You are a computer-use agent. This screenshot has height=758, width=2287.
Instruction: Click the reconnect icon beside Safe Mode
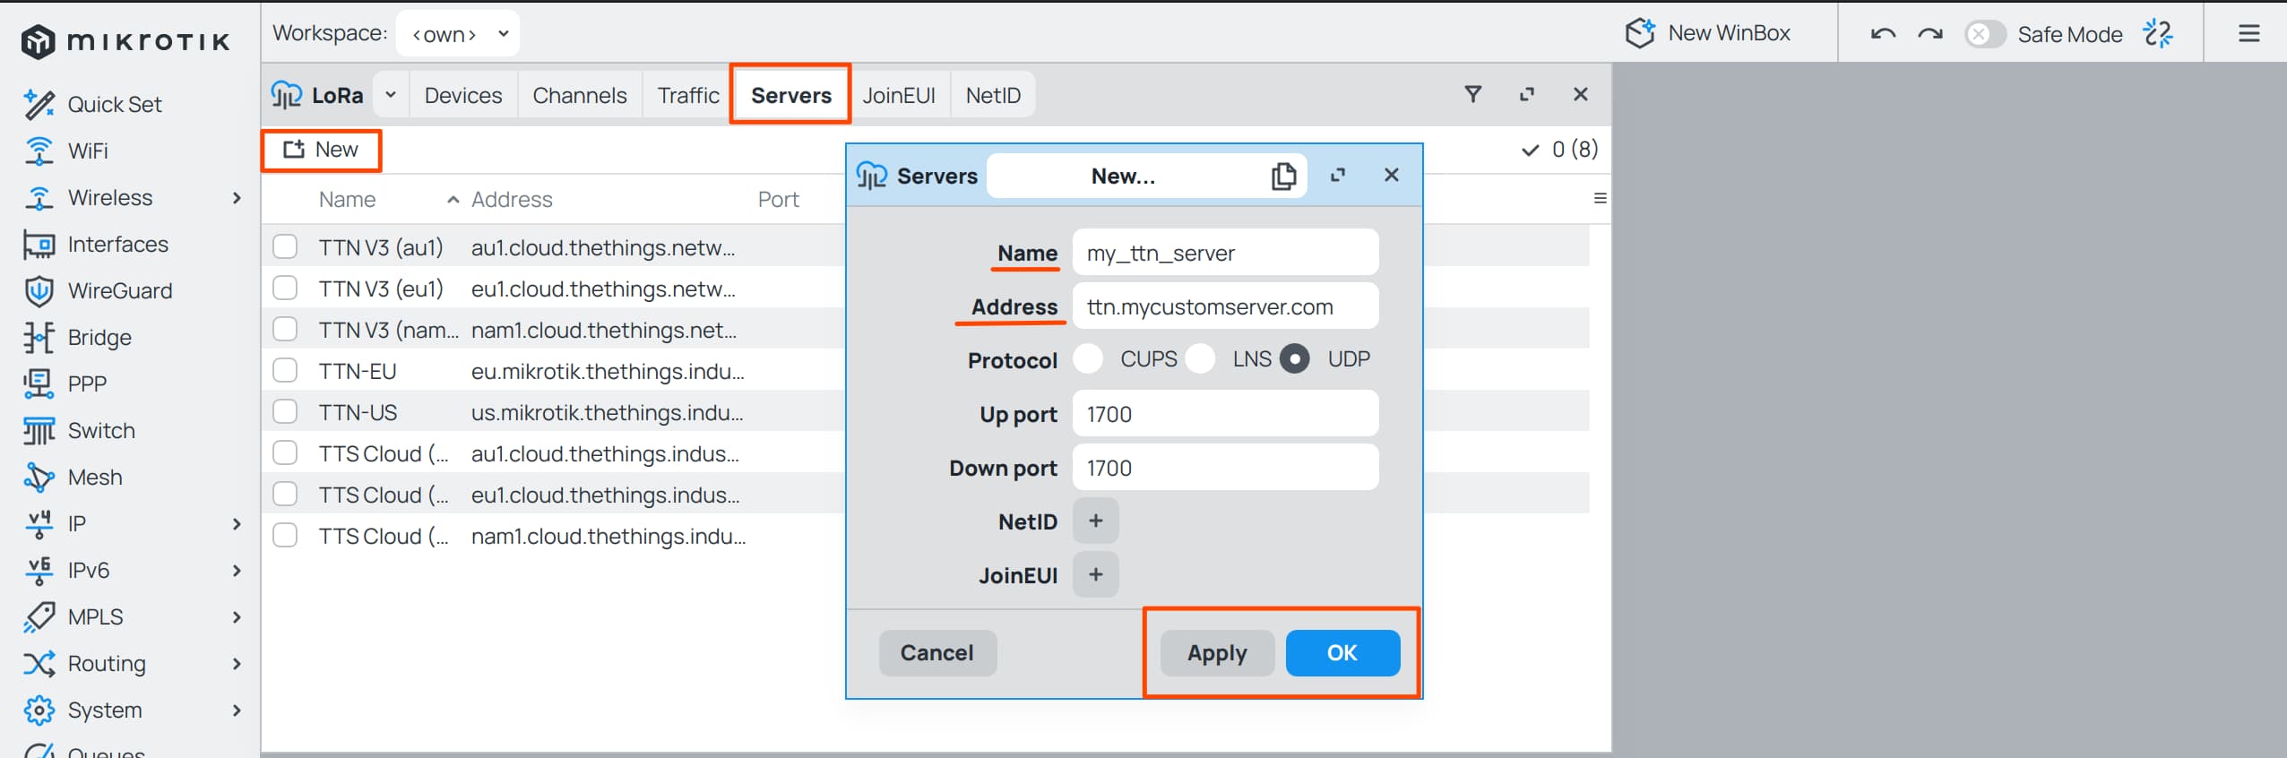pos(2158,34)
